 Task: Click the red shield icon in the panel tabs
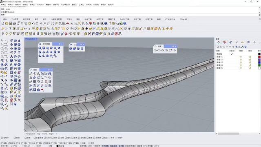pyautogui.click(x=224, y=42)
